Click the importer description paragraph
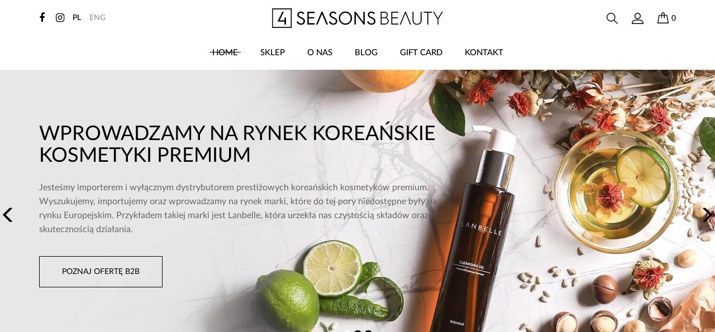 tap(238, 208)
